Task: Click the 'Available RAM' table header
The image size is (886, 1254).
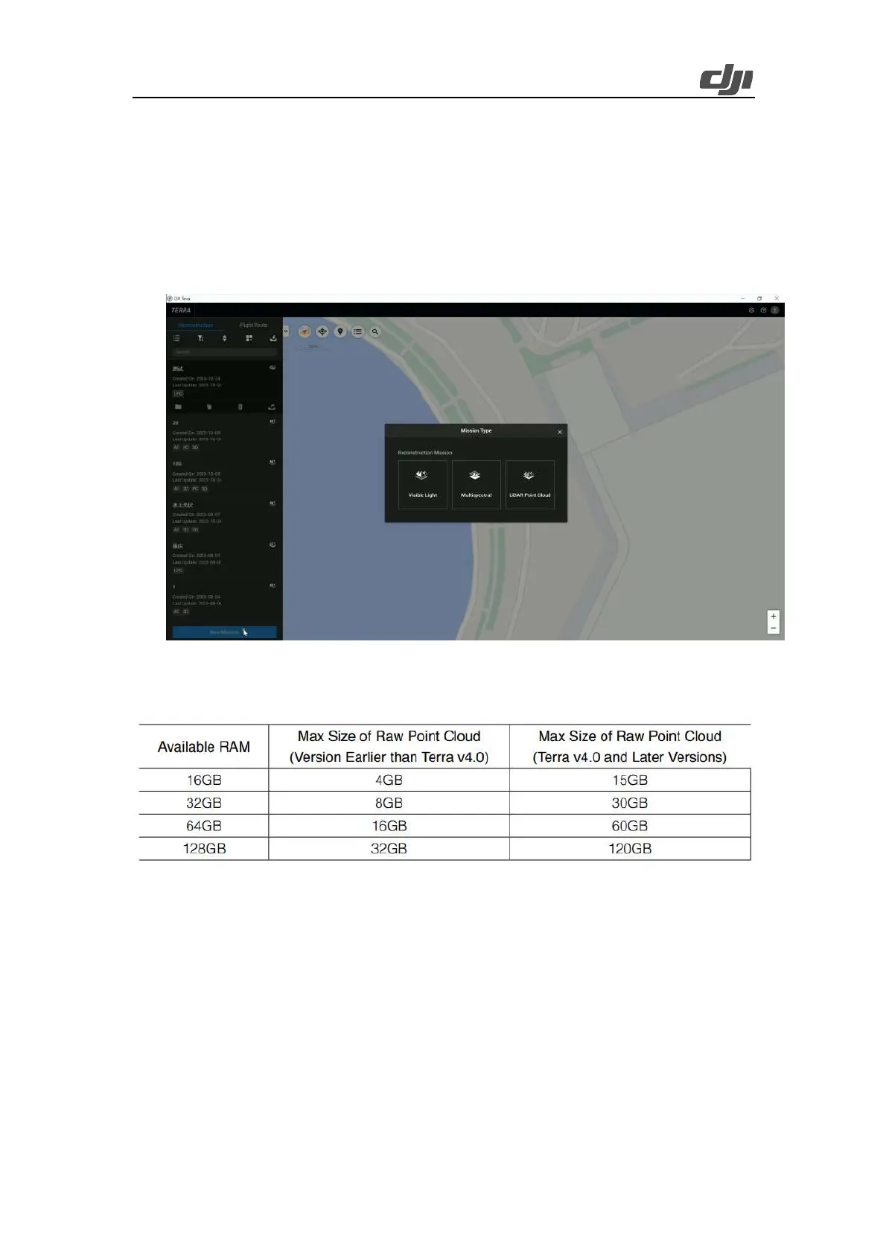Action: click(204, 747)
